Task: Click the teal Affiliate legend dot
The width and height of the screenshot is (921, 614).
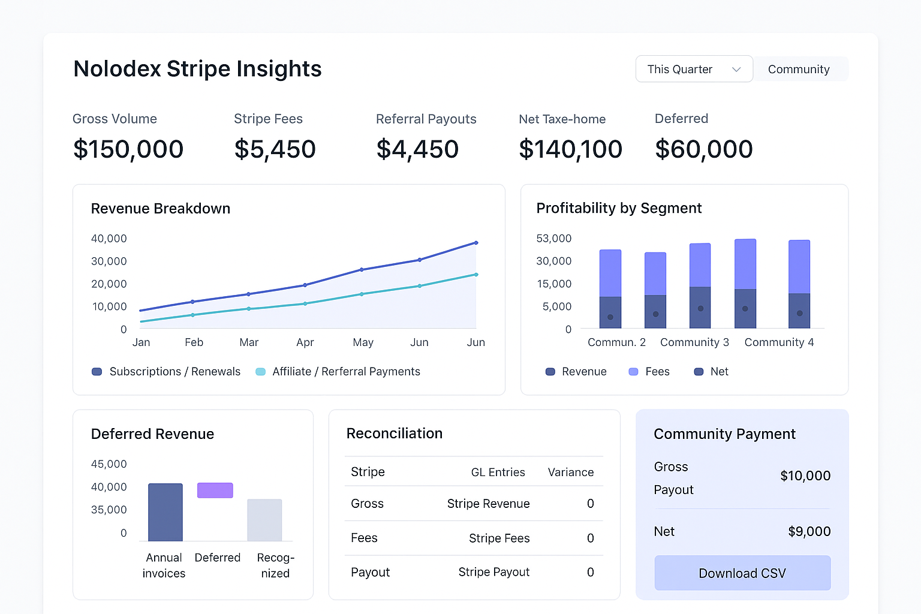Action: 261,372
